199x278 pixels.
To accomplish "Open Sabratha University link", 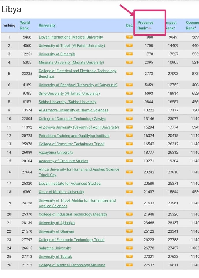I will pos(55,248).
